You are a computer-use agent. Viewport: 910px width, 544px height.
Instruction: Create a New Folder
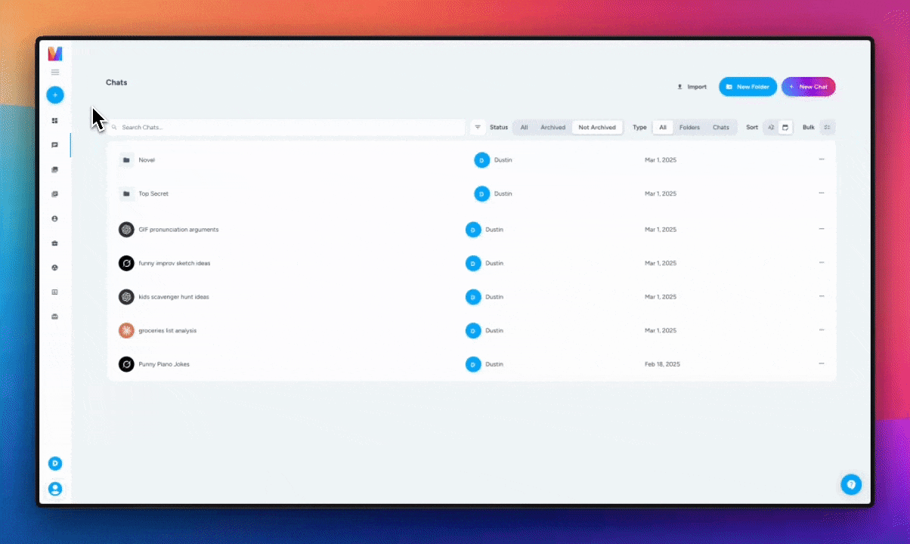point(747,87)
